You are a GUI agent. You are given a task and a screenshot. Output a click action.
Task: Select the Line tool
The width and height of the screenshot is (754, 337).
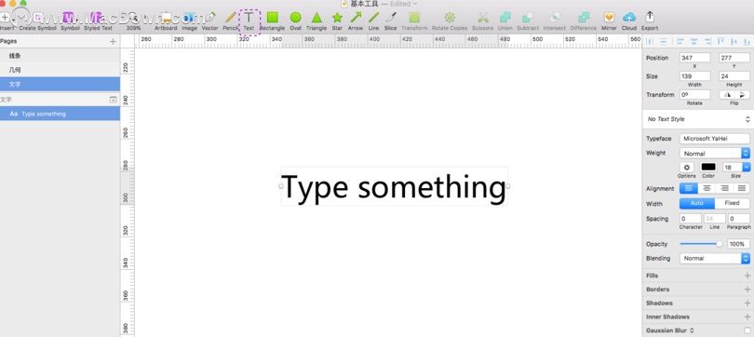point(373,21)
